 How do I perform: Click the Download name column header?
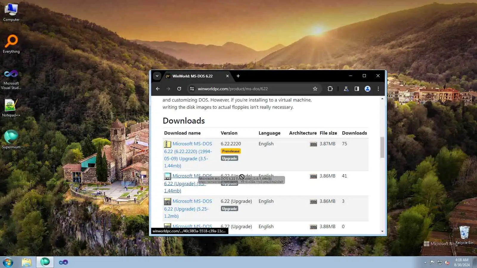[182, 133]
